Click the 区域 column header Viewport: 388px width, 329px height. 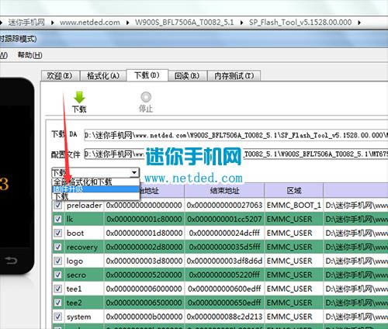[294, 191]
